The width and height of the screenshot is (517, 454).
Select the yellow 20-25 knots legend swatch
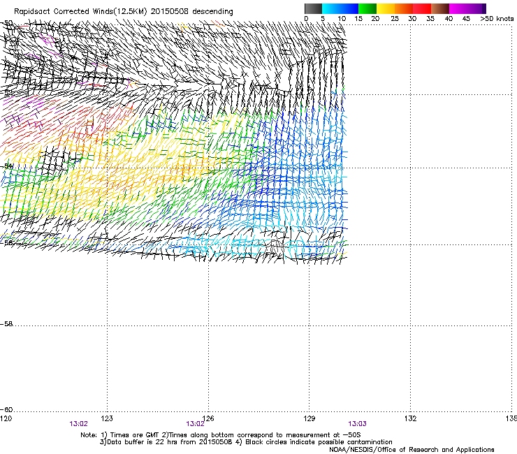pyautogui.click(x=386, y=8)
